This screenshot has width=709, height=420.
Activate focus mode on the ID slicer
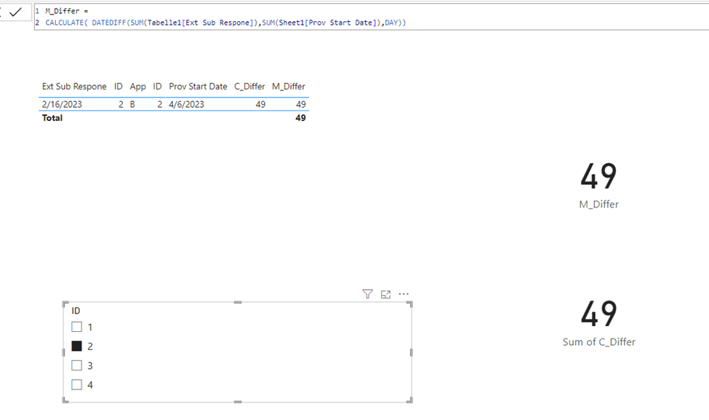click(x=385, y=294)
